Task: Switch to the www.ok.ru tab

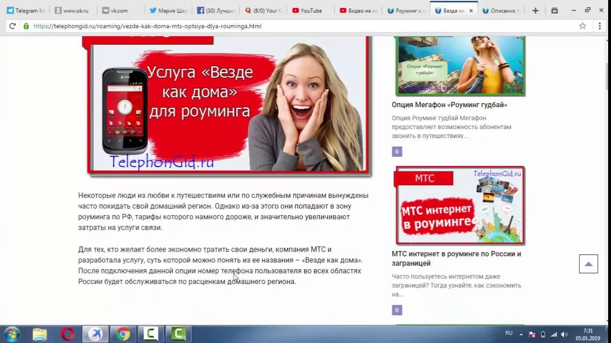Action: [x=73, y=10]
